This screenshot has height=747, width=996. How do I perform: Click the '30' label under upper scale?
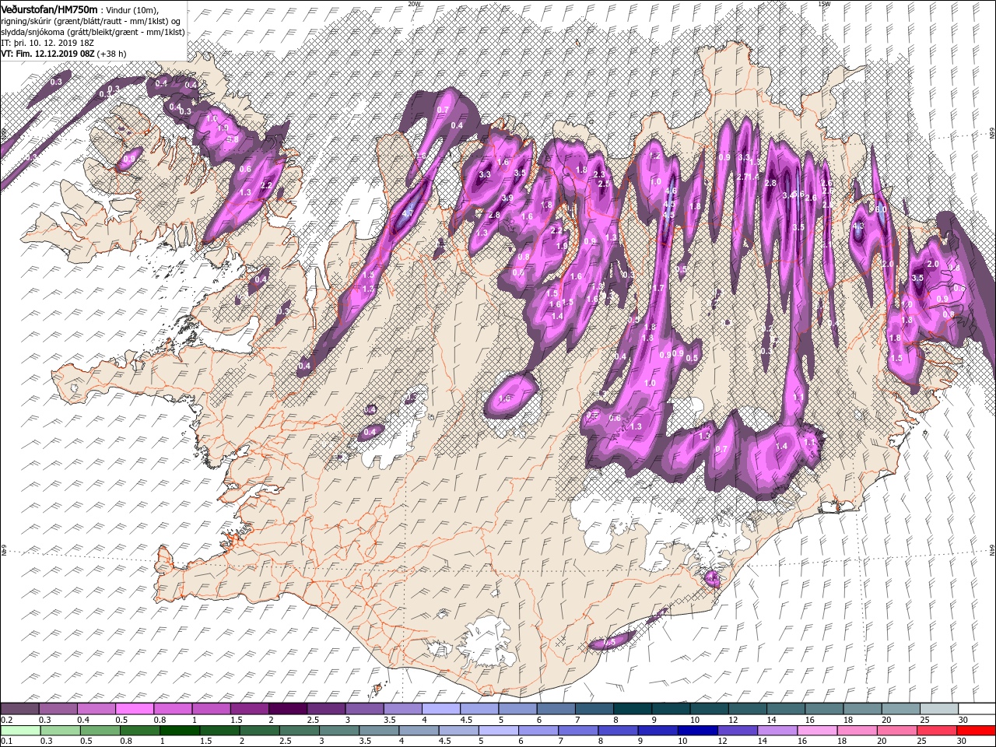pos(963,720)
